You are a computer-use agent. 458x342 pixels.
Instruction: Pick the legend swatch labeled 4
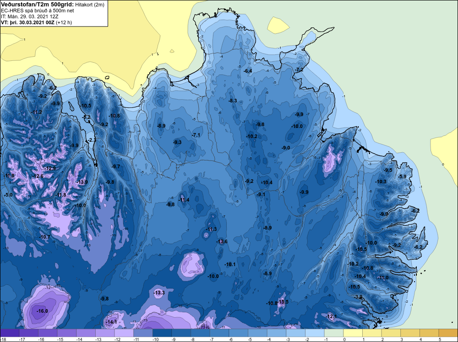429,333
